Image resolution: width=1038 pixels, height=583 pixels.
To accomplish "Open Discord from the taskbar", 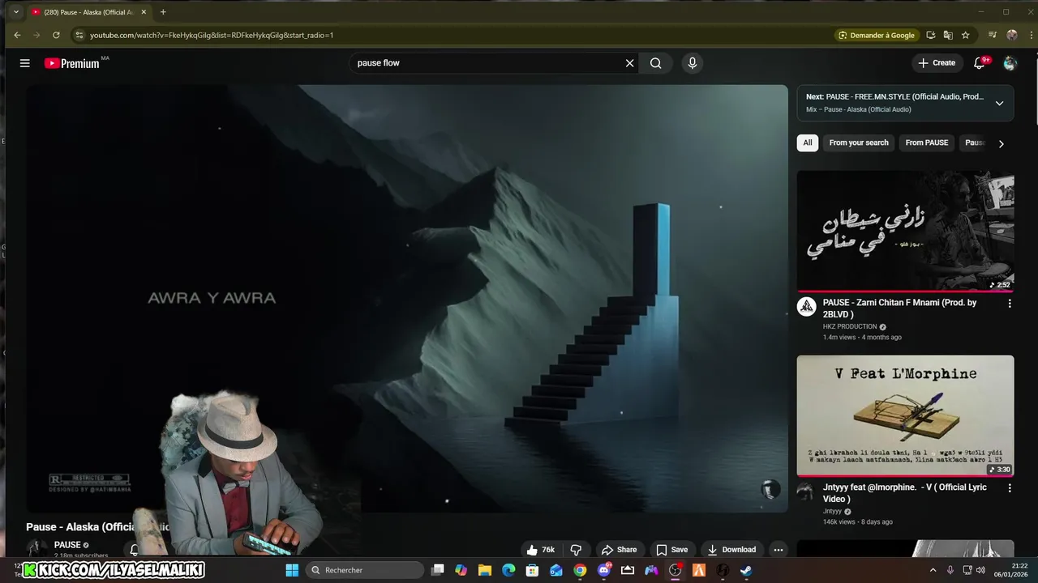I will click(x=603, y=570).
